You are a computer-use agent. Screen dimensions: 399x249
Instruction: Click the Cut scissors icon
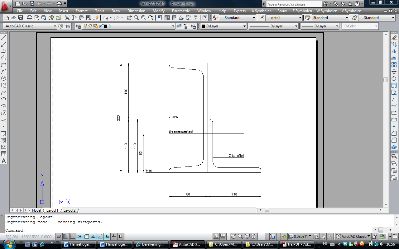67,18
